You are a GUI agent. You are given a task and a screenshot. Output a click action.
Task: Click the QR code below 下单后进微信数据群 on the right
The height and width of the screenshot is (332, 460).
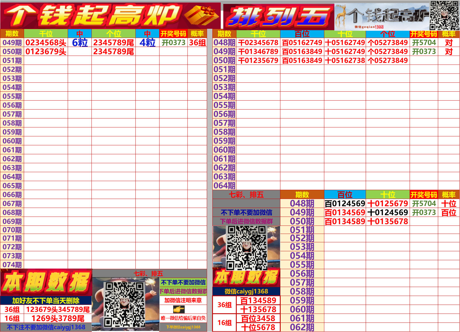[x=247, y=248]
